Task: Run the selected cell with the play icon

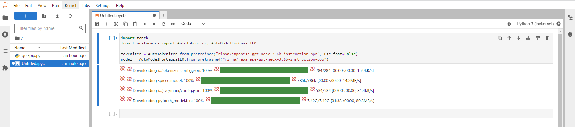Action: coord(145,24)
